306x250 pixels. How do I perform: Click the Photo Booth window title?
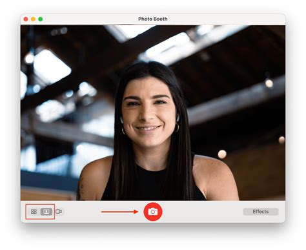point(153,19)
